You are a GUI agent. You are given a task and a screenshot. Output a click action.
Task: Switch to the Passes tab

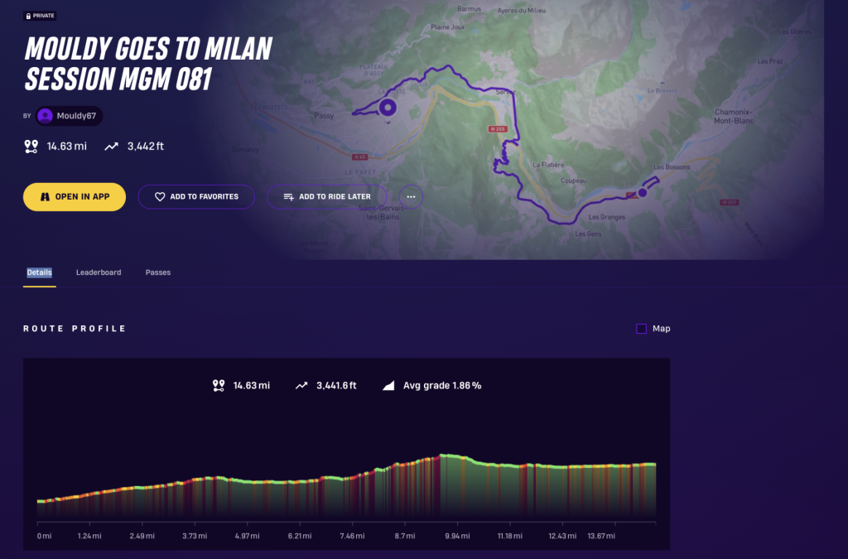pyautogui.click(x=158, y=272)
